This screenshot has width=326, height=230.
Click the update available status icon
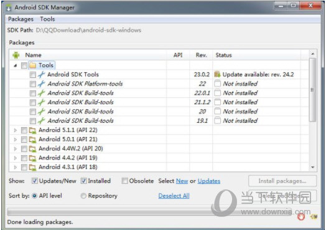click(217, 74)
